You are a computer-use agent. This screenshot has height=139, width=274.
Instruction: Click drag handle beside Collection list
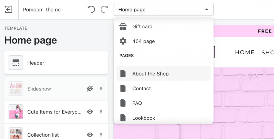(x=101, y=135)
